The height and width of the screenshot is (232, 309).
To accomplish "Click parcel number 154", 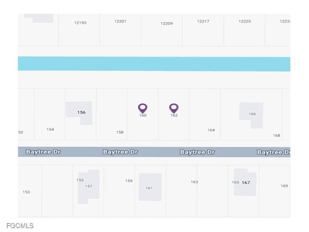I will coord(50,129).
